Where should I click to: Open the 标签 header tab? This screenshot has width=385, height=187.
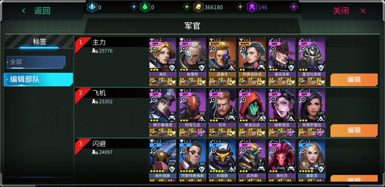coord(39,41)
